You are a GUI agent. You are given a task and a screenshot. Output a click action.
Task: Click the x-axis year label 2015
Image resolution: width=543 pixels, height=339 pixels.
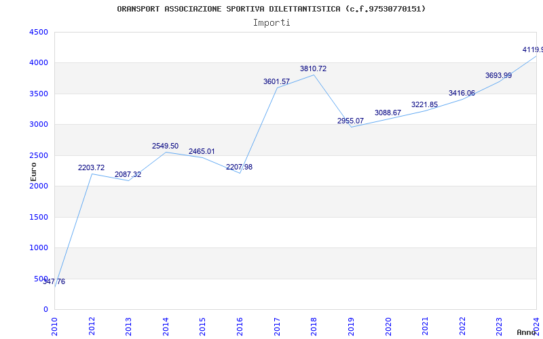tap(202, 326)
